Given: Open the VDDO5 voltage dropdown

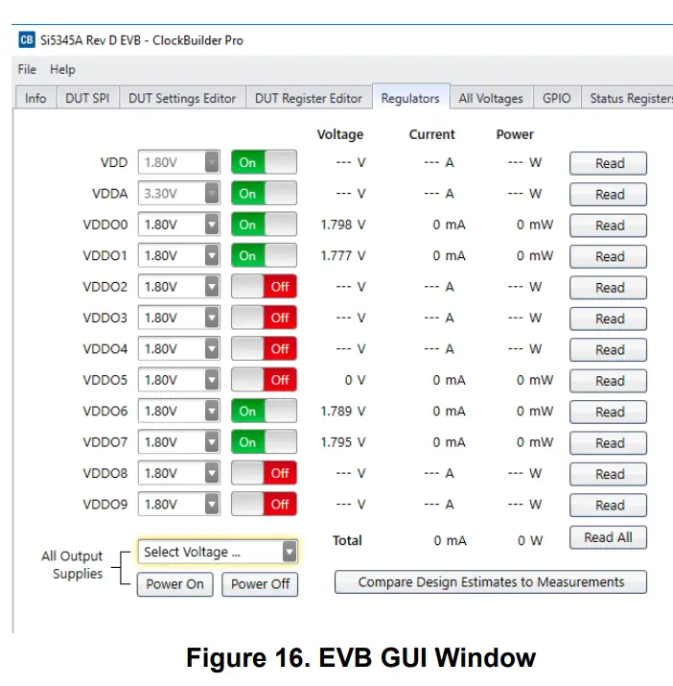Looking at the screenshot, I should [179, 380].
